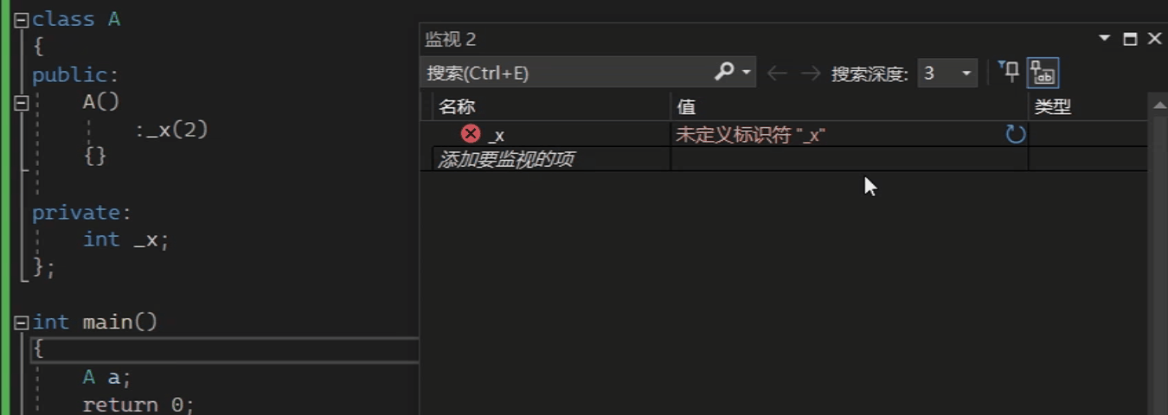Click the pin icon in the watch toolbar
Screen dimensions: 1168x415
pos(1008,72)
